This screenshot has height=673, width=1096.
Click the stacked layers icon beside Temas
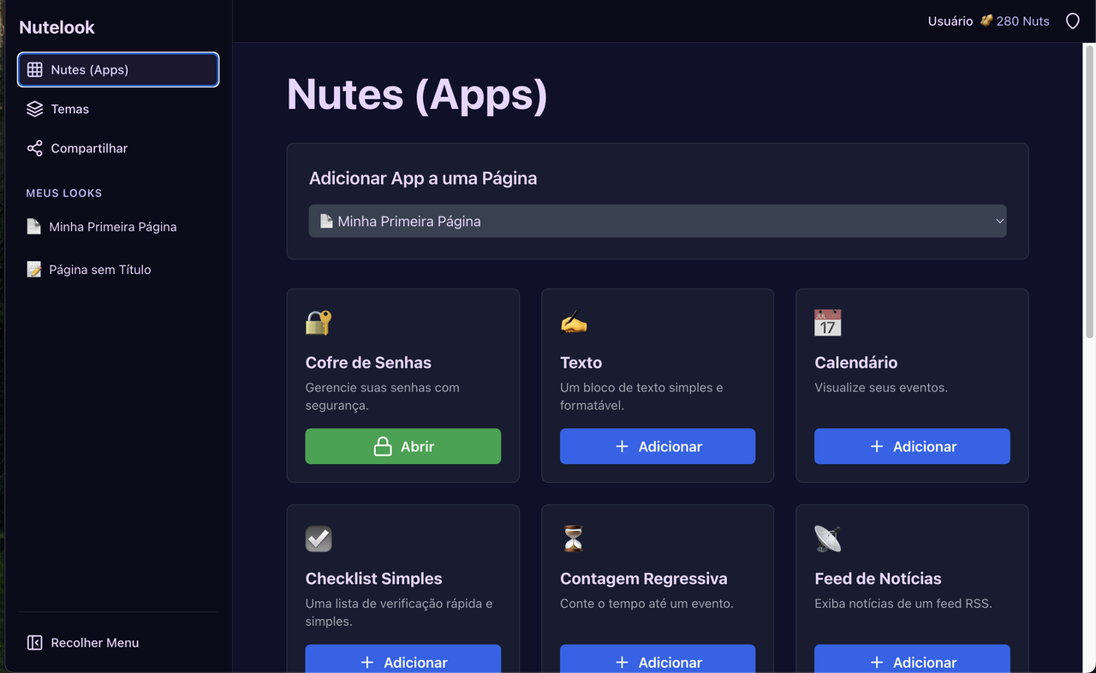pyautogui.click(x=34, y=109)
